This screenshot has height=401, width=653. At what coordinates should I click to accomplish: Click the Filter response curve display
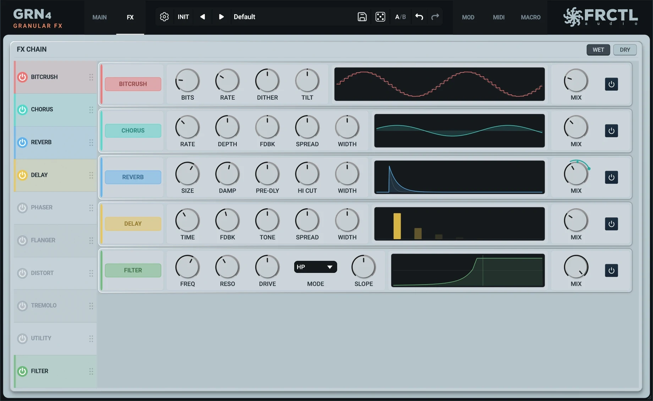(468, 270)
